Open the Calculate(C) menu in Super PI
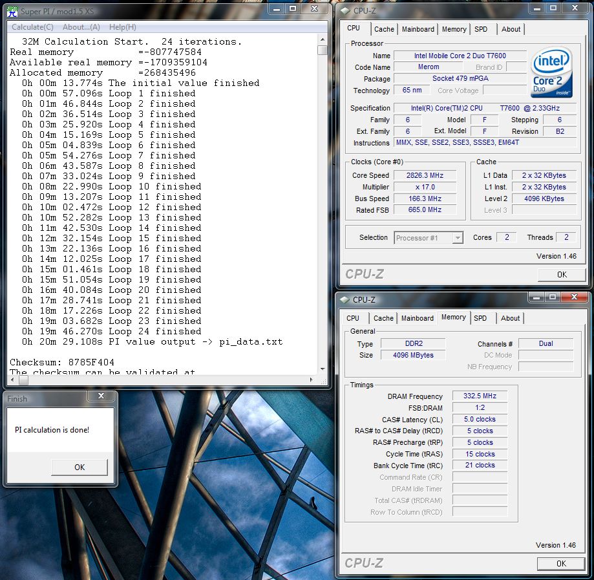 click(x=32, y=27)
